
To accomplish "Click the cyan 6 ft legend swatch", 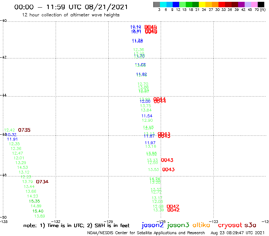I will (163, 5).
